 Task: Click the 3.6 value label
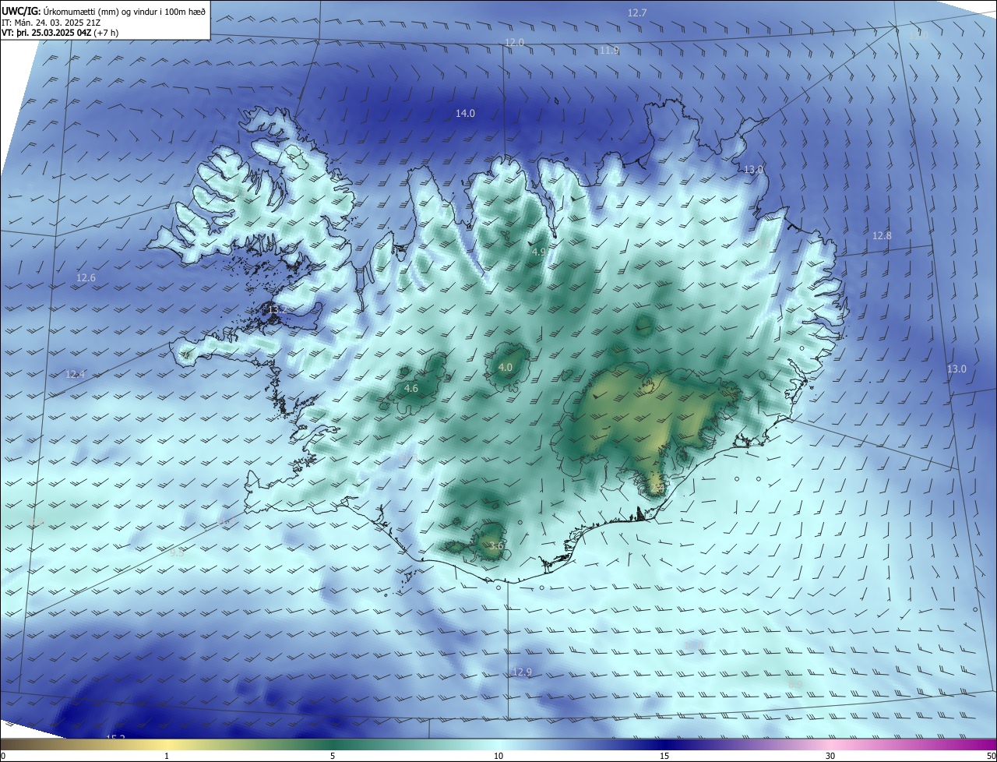(495, 546)
